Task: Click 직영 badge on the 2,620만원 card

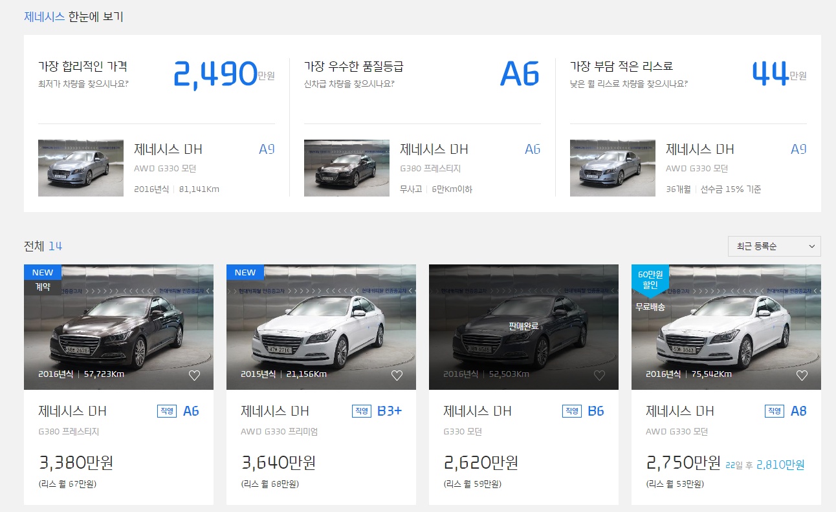Action: click(572, 411)
